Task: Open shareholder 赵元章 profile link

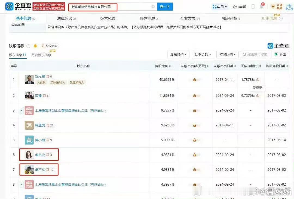Action: 40,76
